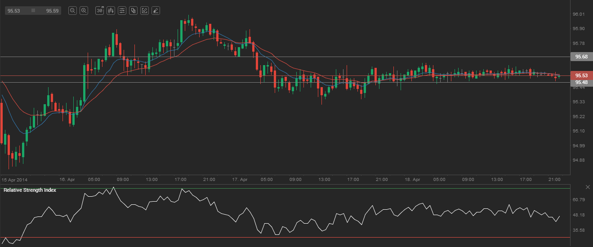Click the small square between bid and ask
The height and width of the screenshot is (247, 593).
click(x=33, y=10)
